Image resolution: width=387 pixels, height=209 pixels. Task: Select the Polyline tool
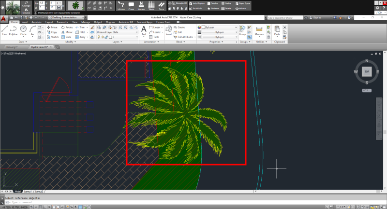pos(14,31)
